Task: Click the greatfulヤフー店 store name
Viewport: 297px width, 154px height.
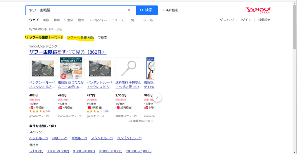Action: [x=39, y=116]
